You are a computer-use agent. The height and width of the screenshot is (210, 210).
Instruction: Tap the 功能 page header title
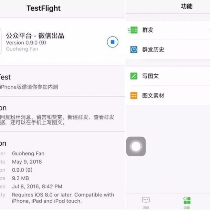point(186,6)
